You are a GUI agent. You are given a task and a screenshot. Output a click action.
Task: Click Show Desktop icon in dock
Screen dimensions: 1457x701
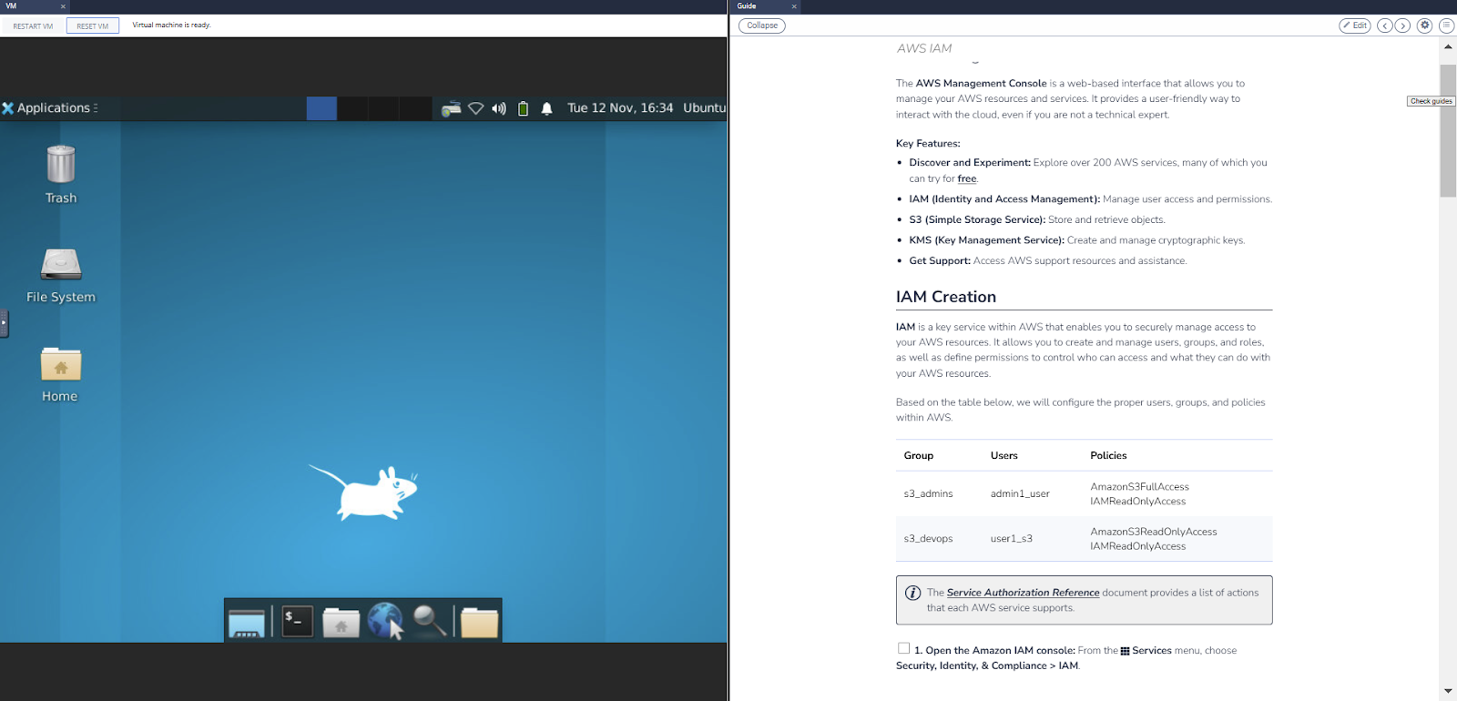coord(247,622)
